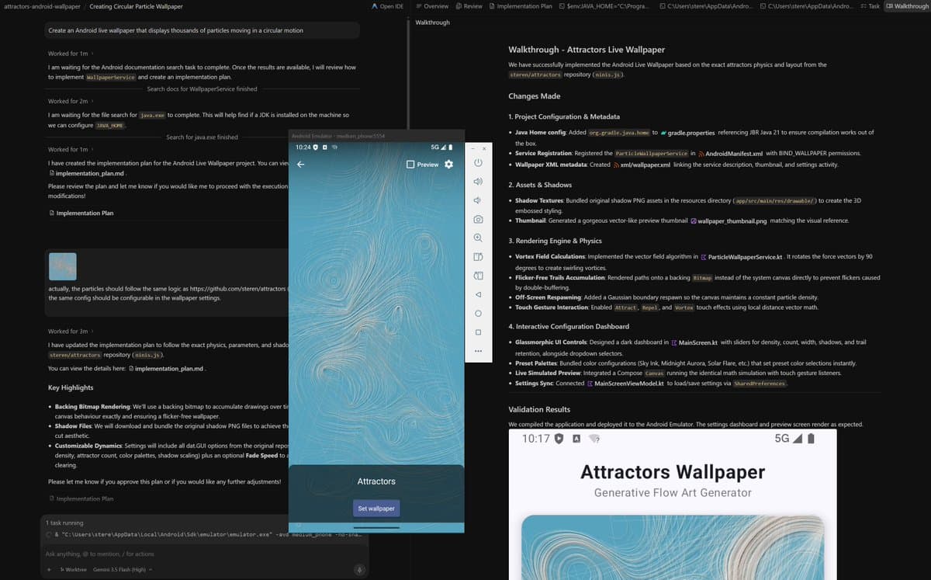Open wallpaper settings gear in the phone
Viewport: 931px width, 580px height.
click(448, 165)
